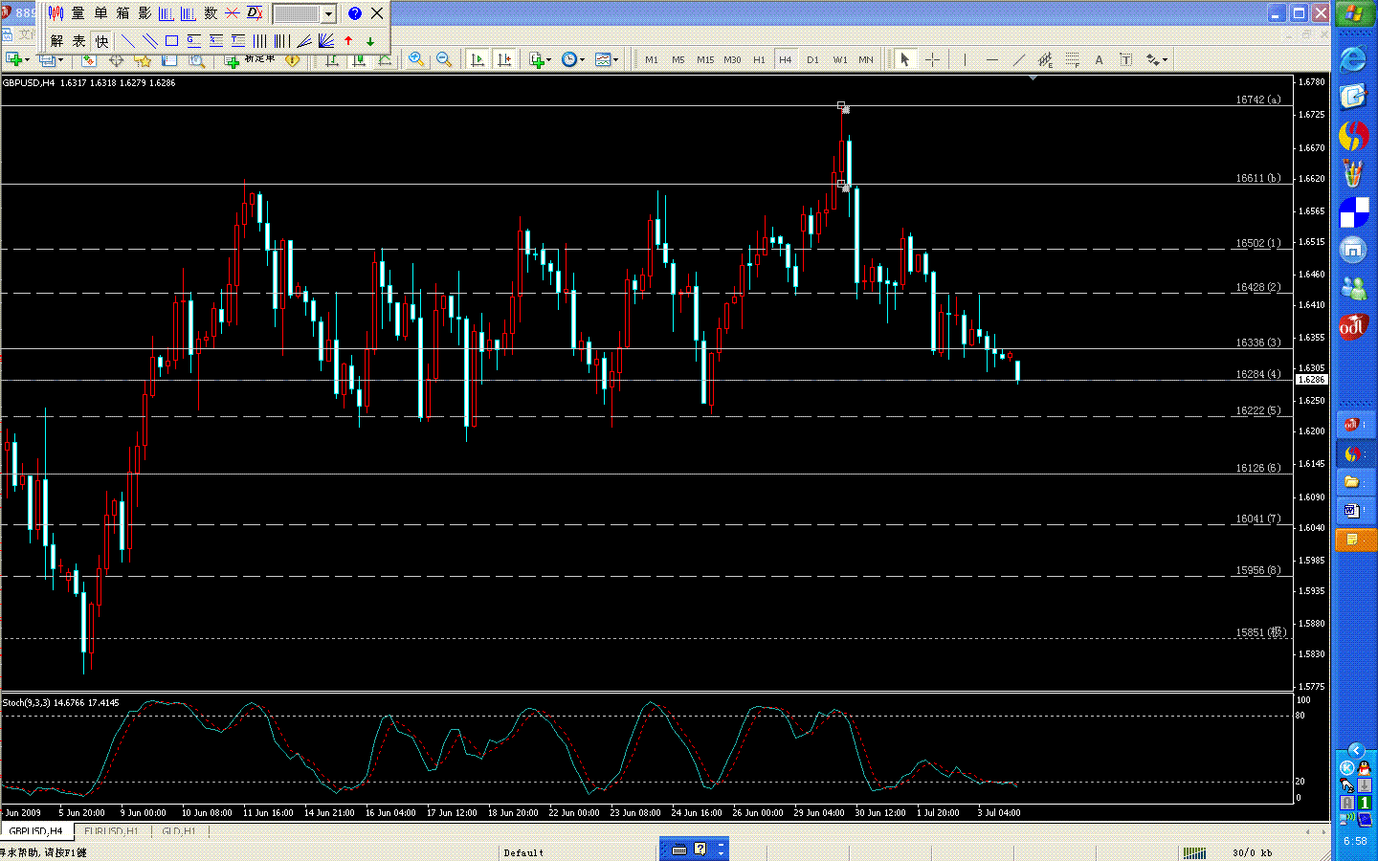Click the red crossed lines icon
1378x861 pixels.
[x=233, y=13]
